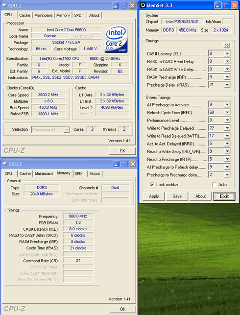Image resolution: width=240 pixels, height=315 pixels.
Task: Select the CPU tab in upper CPU-Z
Action: [8, 15]
